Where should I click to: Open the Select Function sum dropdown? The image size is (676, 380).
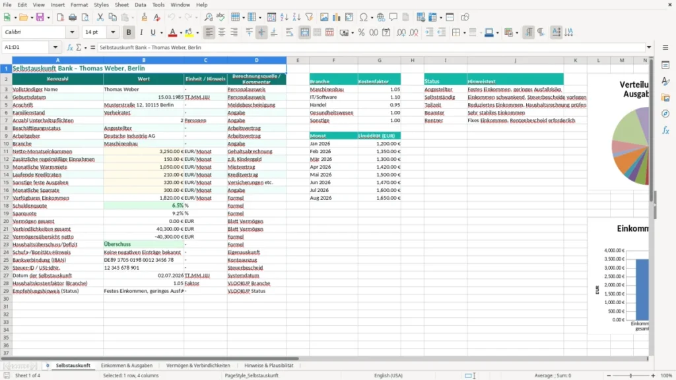(x=85, y=47)
